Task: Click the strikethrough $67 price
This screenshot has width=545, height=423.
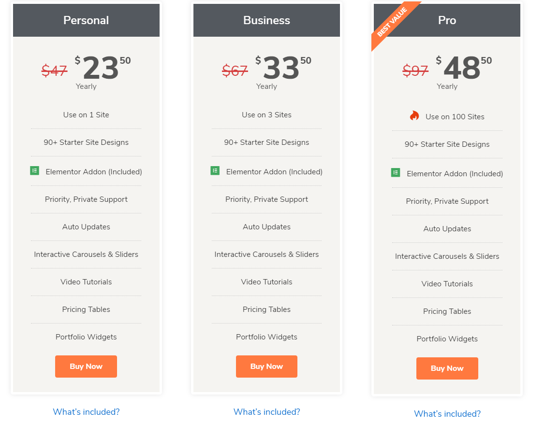Action: (235, 70)
